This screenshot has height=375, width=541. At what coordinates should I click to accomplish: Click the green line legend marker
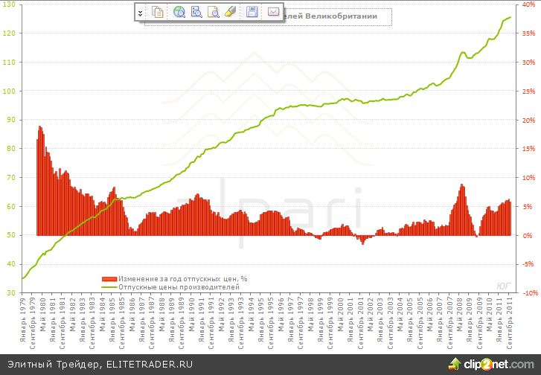[109, 286]
